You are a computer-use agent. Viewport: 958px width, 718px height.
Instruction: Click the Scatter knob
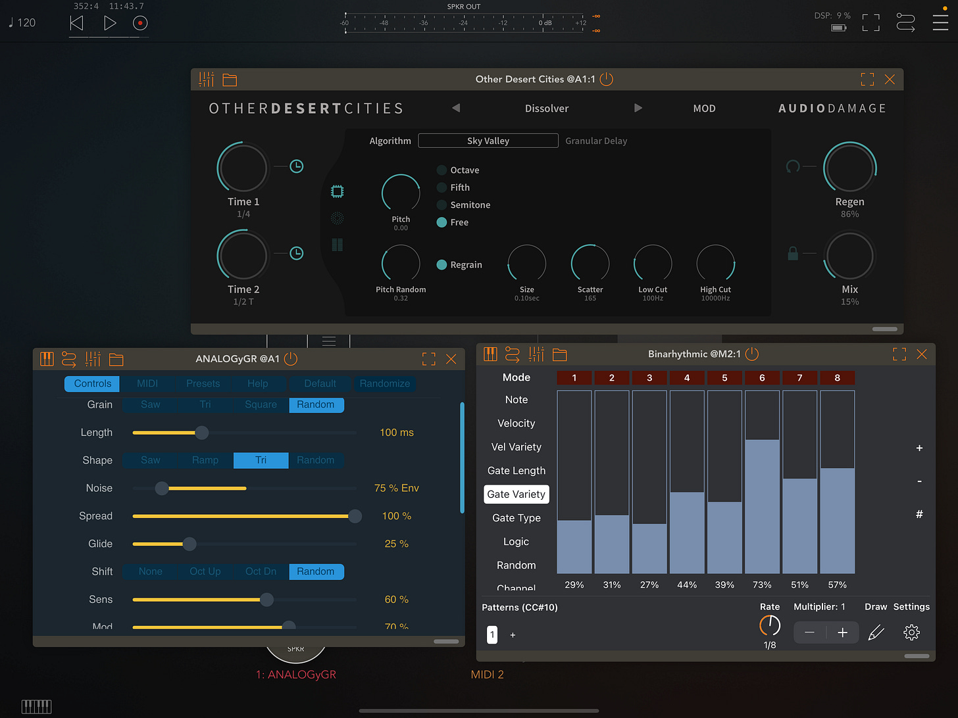(x=590, y=264)
